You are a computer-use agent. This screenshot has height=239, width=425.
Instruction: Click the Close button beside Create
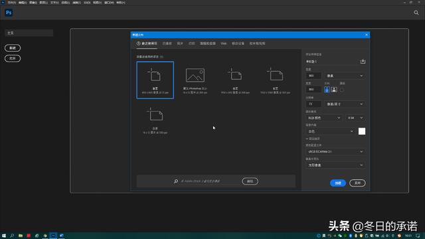click(x=357, y=183)
